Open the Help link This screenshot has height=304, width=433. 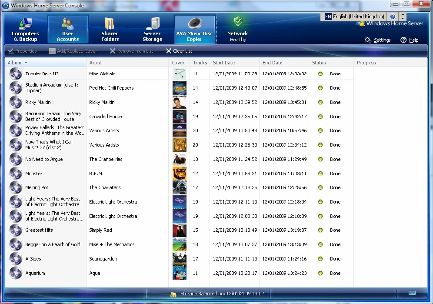[409, 40]
